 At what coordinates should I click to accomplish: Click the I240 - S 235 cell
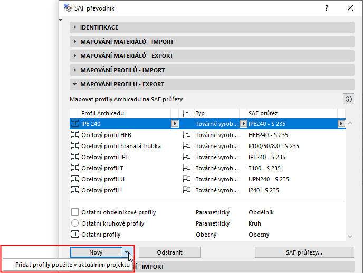coord(264,190)
